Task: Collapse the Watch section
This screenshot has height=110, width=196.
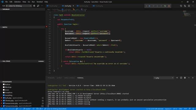Action: [22, 27]
